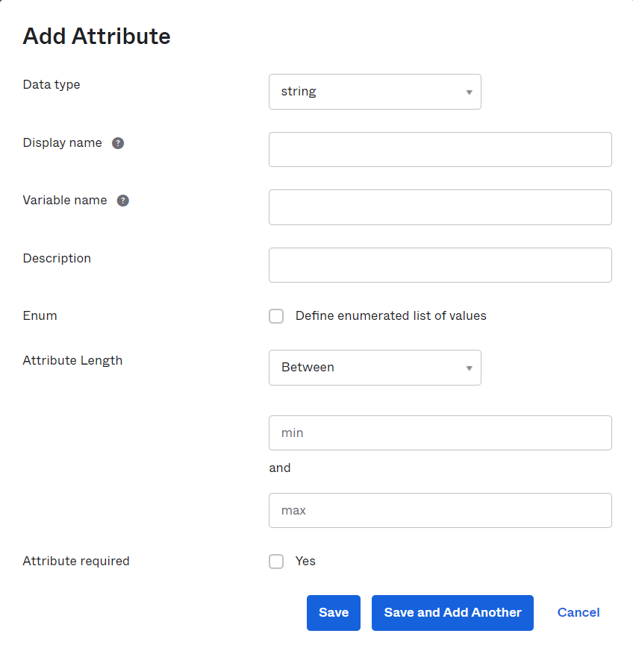Click the max length field

(x=440, y=510)
